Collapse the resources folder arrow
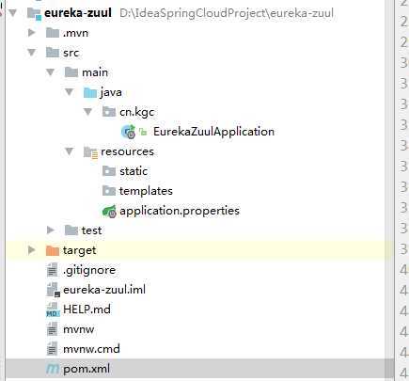Image resolution: width=409 pixels, height=381 pixels. click(x=70, y=151)
